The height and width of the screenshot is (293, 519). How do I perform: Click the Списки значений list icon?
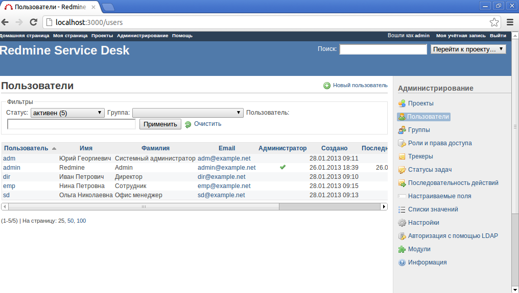(x=402, y=209)
